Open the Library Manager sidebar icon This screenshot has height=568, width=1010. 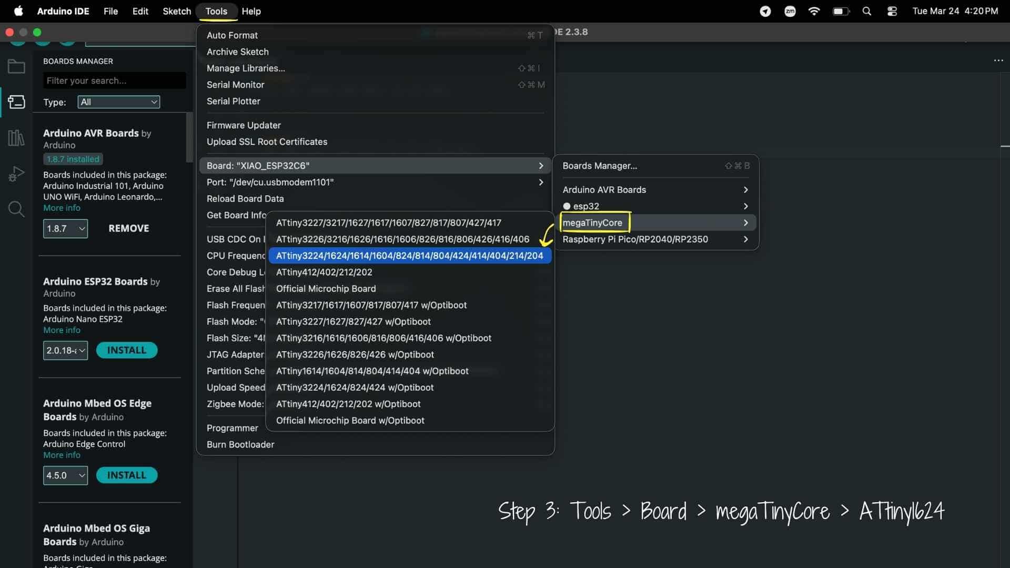tap(16, 138)
